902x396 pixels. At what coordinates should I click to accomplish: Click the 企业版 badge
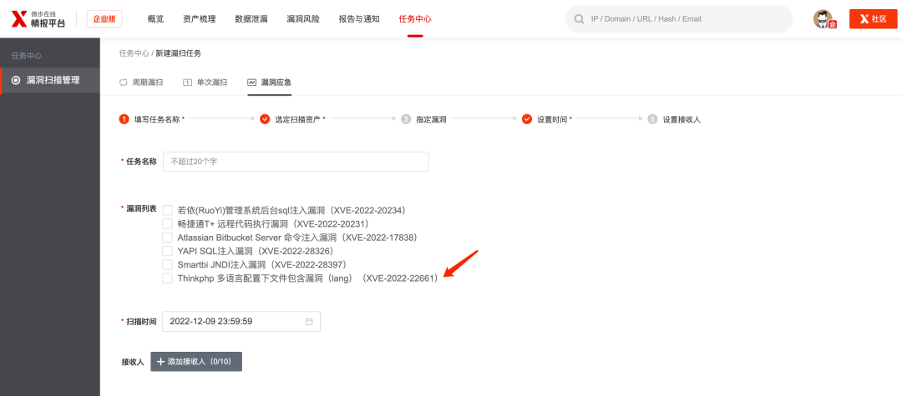coord(104,19)
